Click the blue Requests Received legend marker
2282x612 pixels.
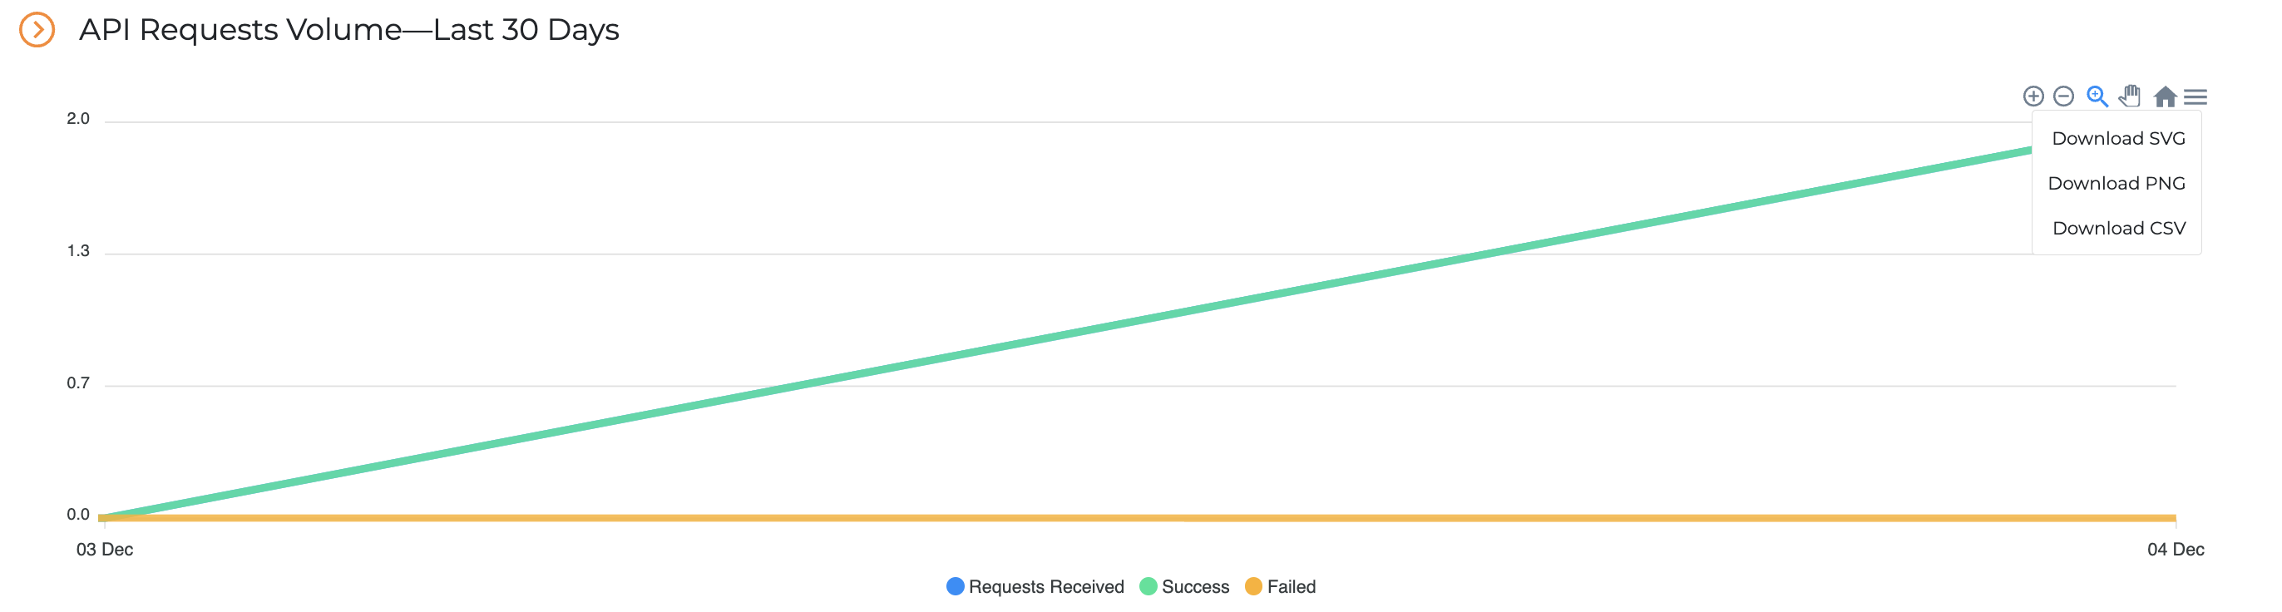pyautogui.click(x=955, y=586)
